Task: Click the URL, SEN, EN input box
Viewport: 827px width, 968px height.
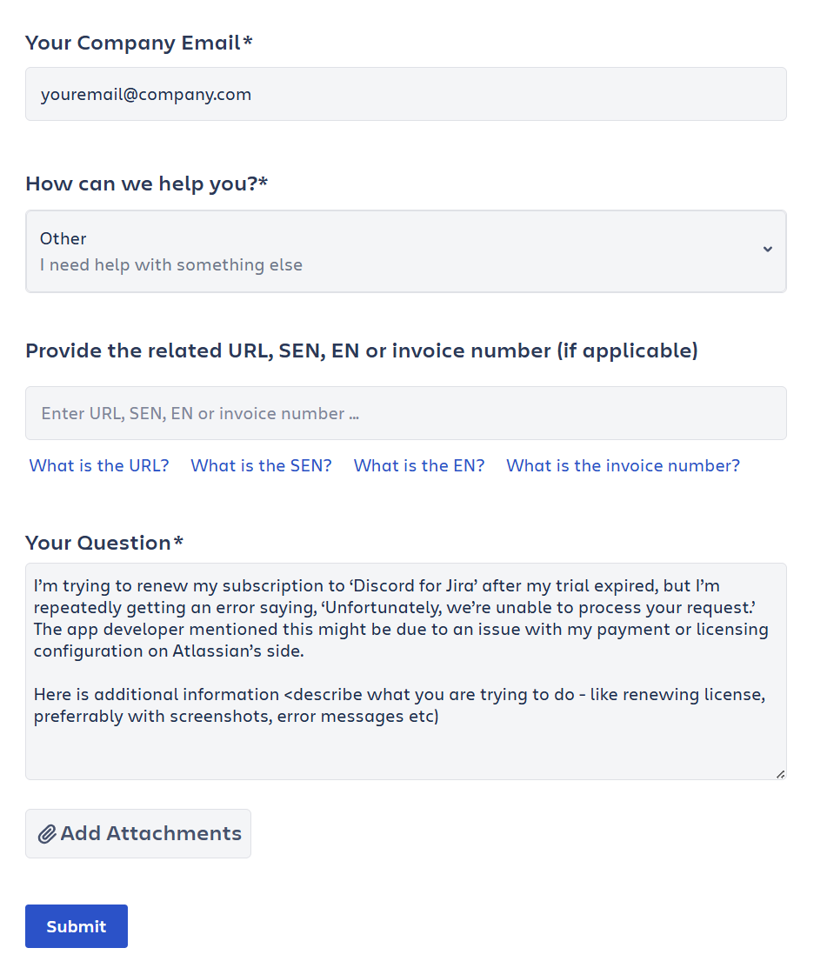Action: click(405, 412)
